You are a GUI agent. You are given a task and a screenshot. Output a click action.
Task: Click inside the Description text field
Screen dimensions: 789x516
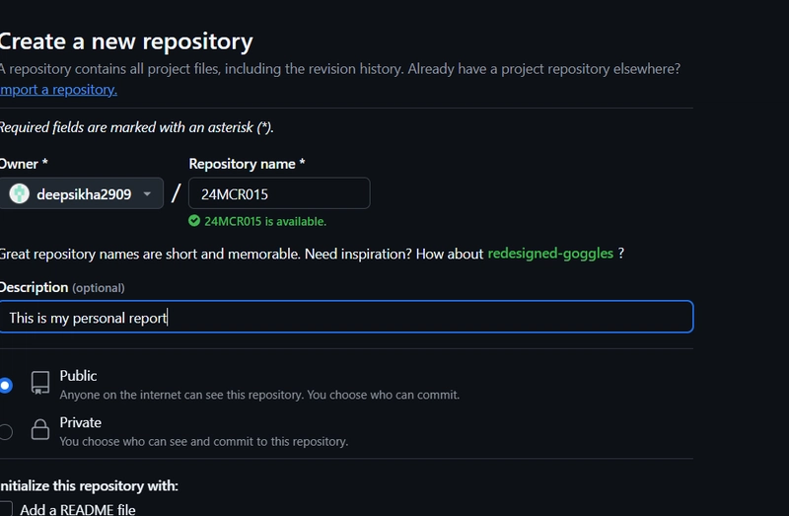346,317
